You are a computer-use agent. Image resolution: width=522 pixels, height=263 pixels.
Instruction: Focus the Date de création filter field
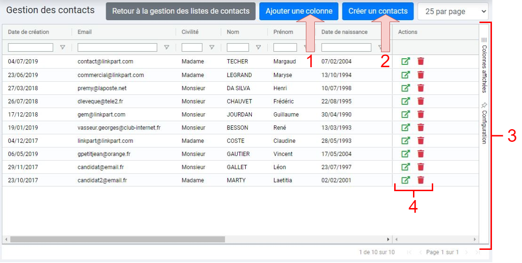(x=31, y=47)
